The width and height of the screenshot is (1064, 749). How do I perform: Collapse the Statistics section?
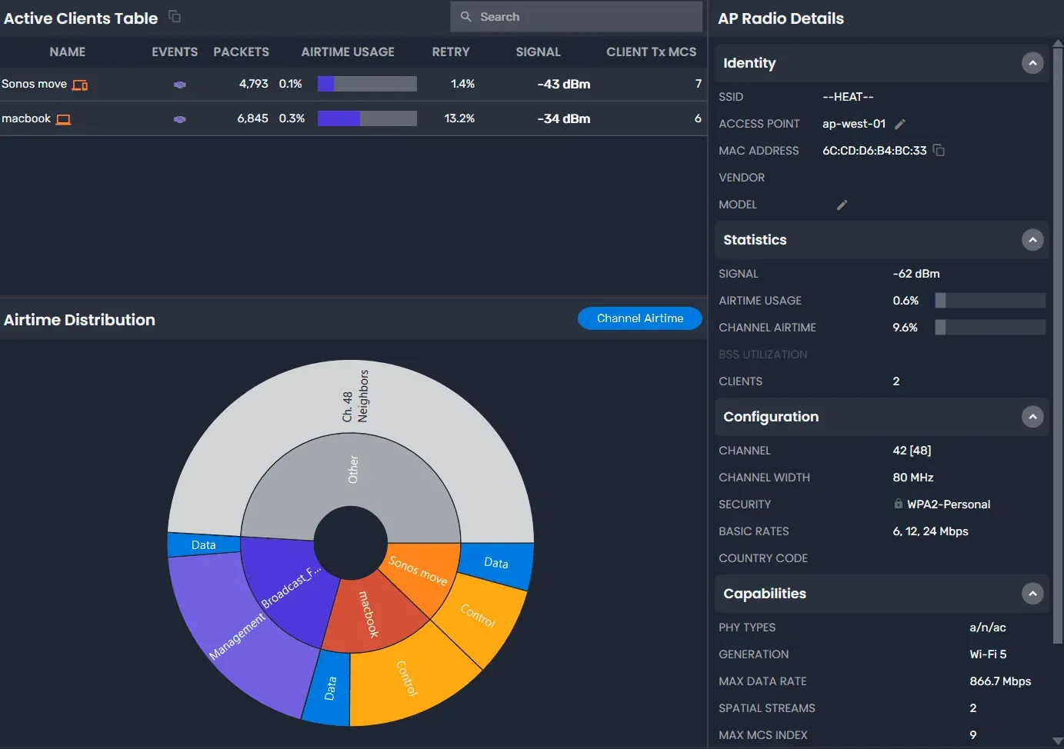[1032, 239]
